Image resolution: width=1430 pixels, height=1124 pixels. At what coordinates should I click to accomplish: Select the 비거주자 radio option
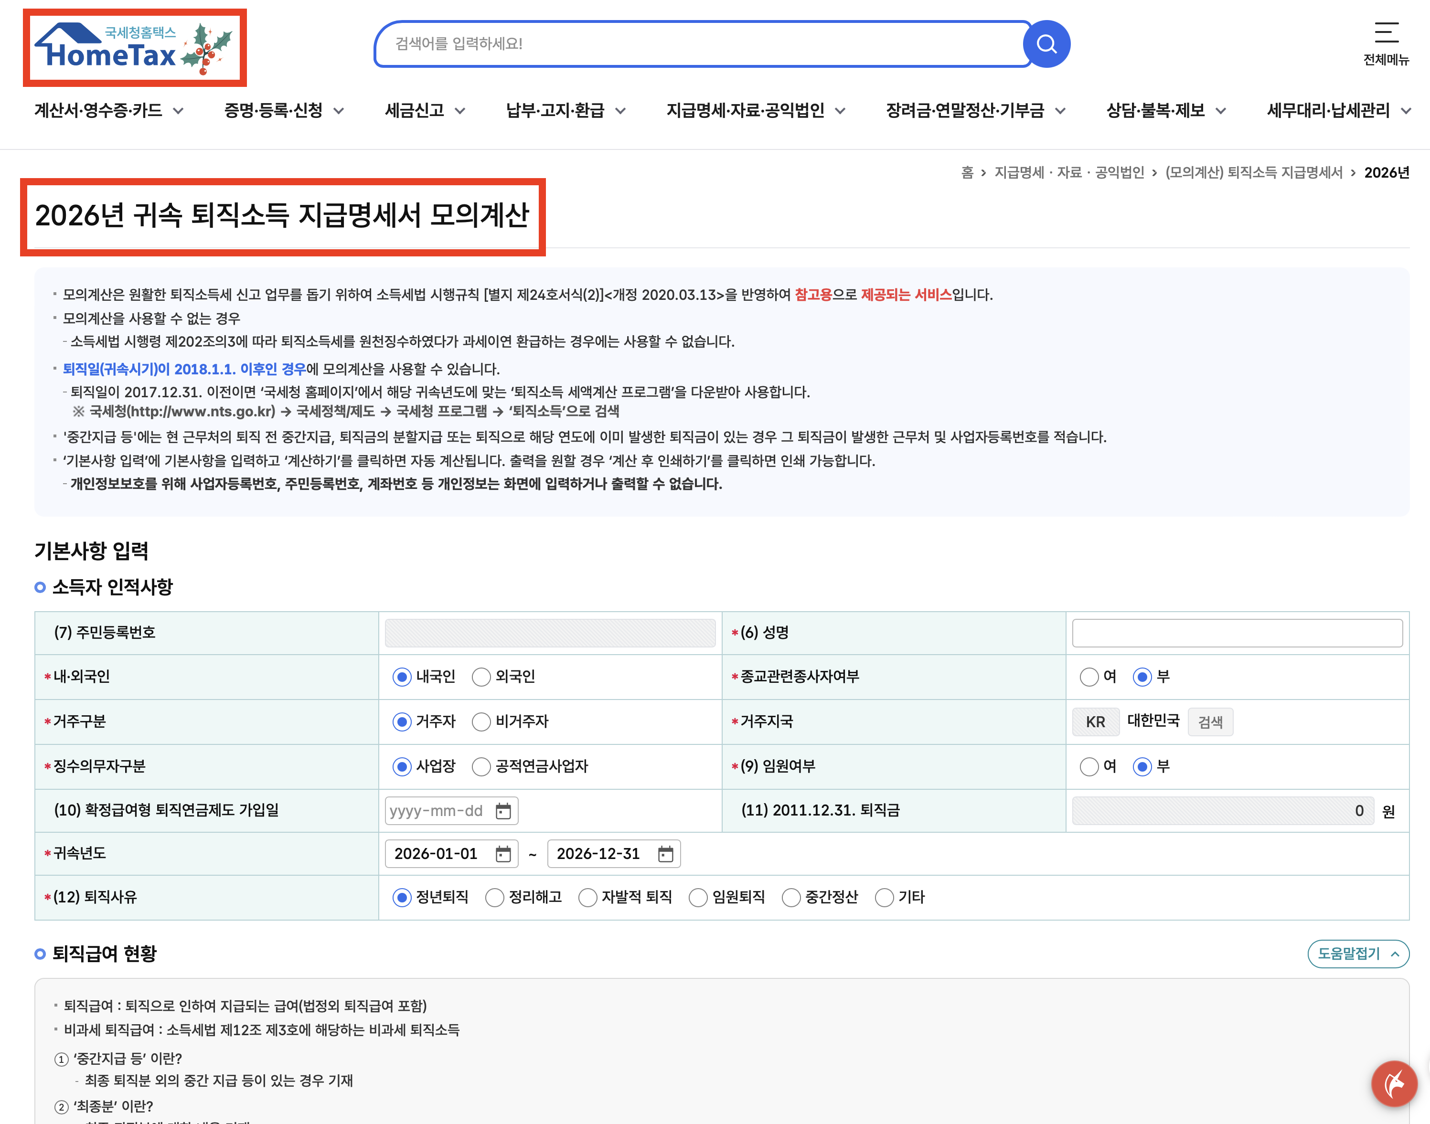pos(482,721)
